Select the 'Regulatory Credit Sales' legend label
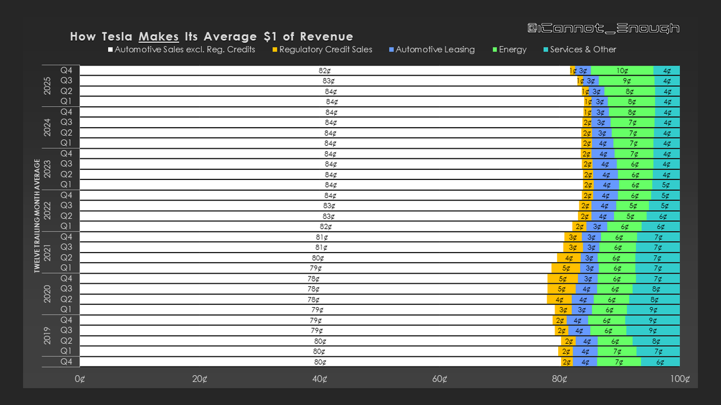 (326, 50)
